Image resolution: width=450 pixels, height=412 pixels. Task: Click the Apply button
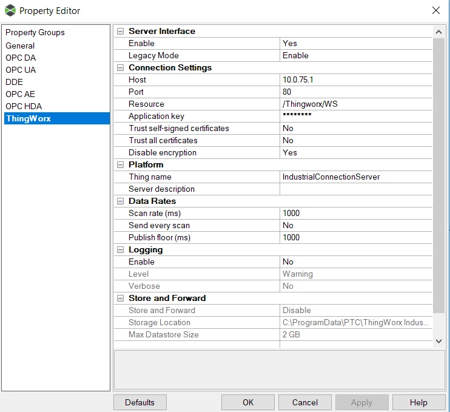click(x=361, y=402)
